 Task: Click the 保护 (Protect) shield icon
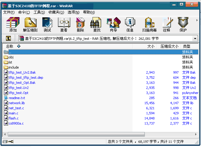click(183, 22)
